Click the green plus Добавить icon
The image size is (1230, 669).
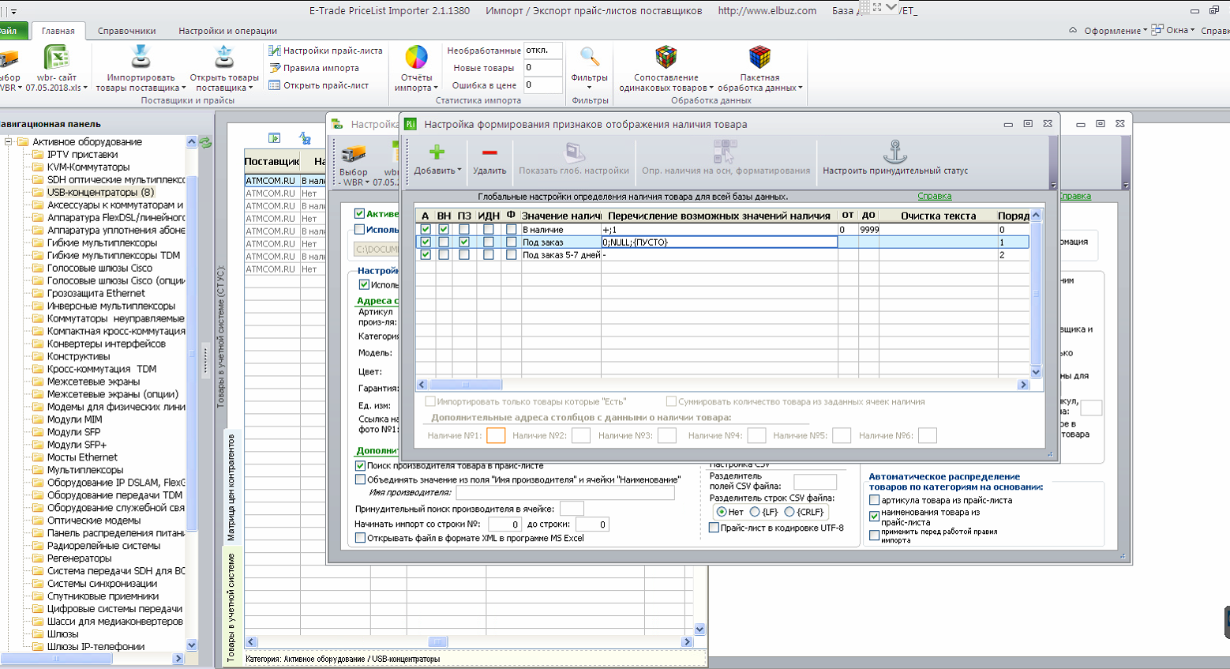coord(437,152)
